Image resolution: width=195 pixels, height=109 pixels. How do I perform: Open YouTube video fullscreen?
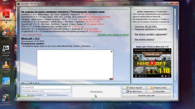click(169, 76)
